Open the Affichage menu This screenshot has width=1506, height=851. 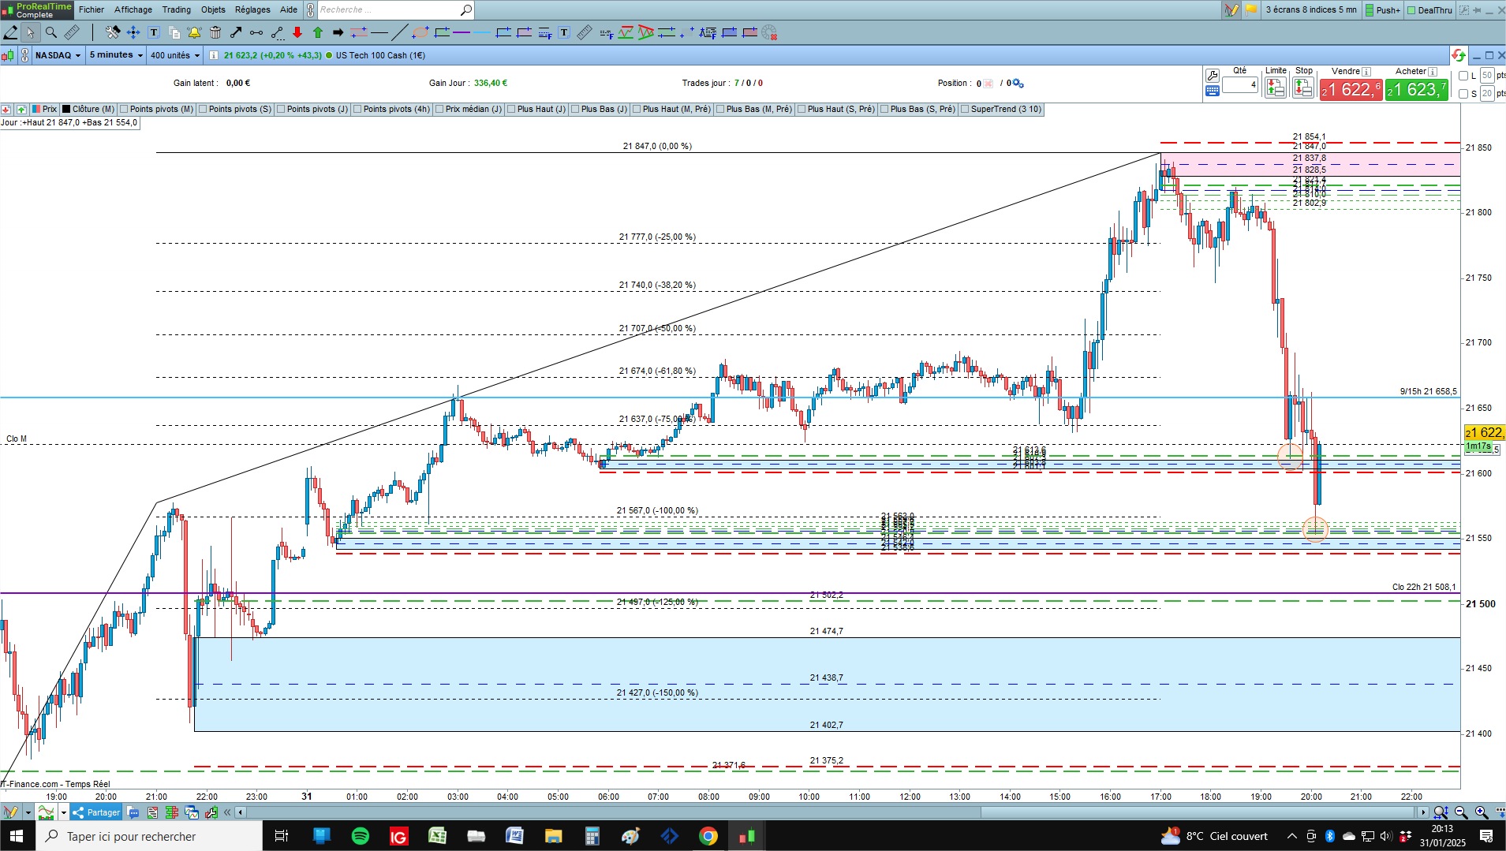click(x=133, y=10)
